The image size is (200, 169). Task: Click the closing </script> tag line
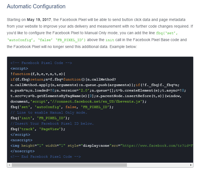(20, 135)
